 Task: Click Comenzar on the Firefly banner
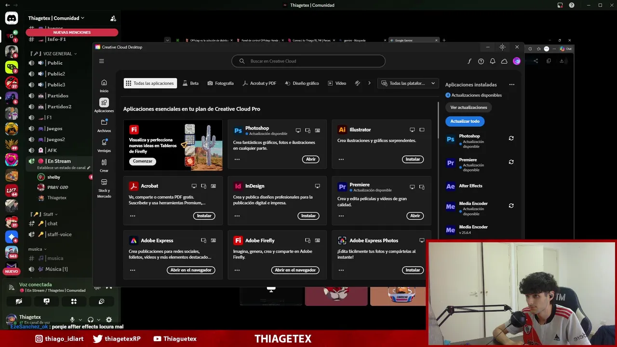(x=143, y=161)
